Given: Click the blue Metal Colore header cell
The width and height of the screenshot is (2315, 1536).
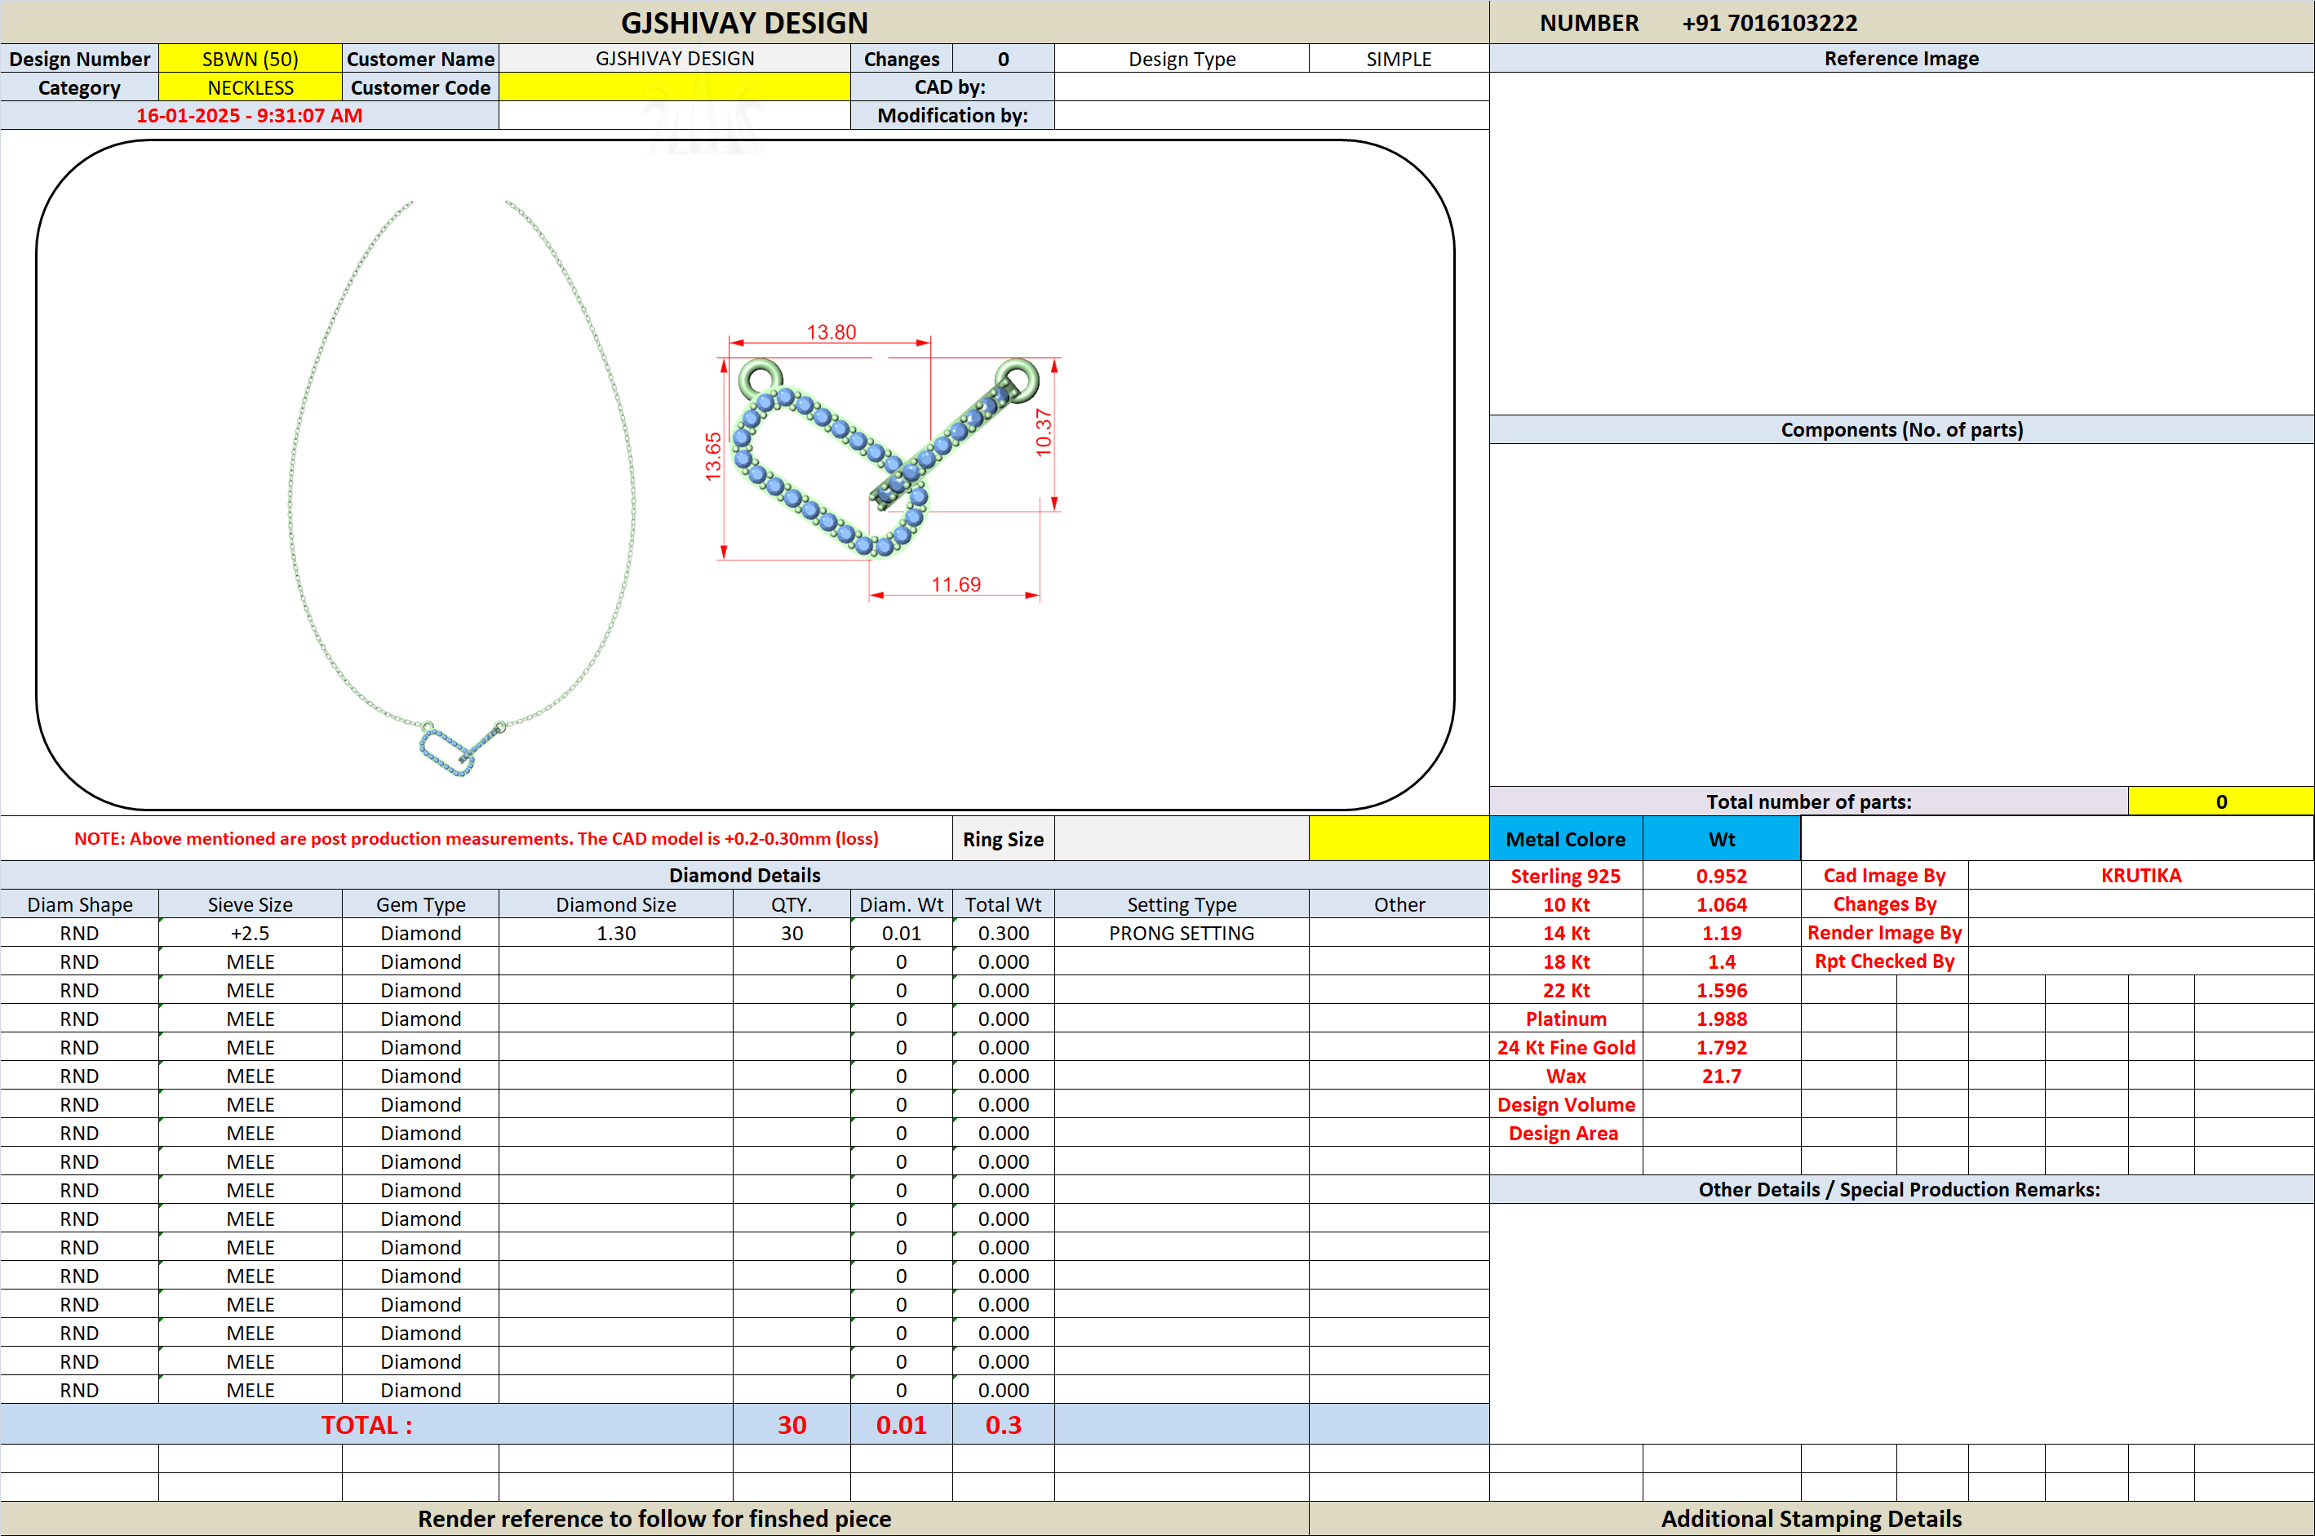Looking at the screenshot, I should coord(1565,840).
